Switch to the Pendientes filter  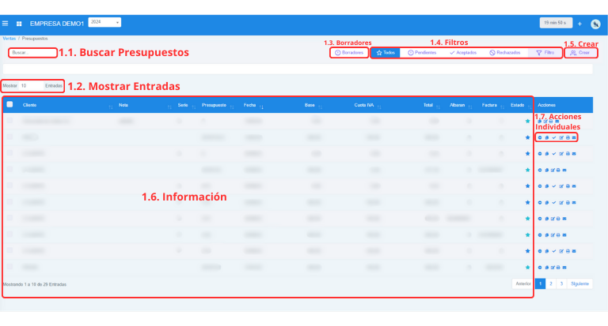(x=422, y=53)
